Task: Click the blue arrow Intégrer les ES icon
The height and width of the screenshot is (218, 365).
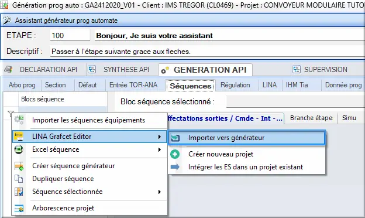Action: pyautogui.click(x=175, y=167)
